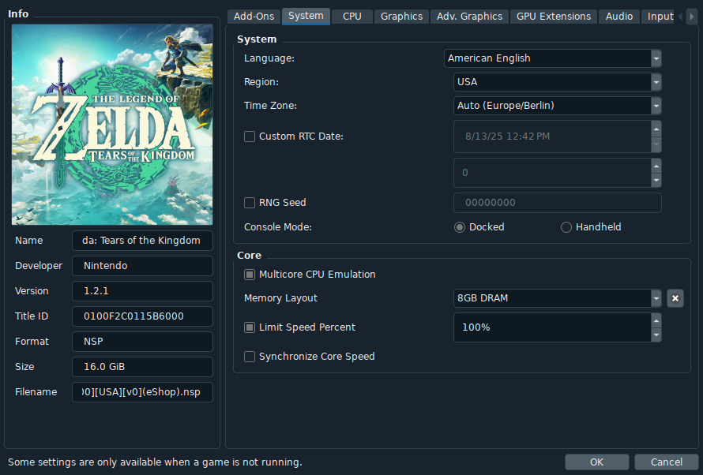Click the Custom RTC date field
This screenshot has width=703, height=475.
pyautogui.click(x=552, y=136)
